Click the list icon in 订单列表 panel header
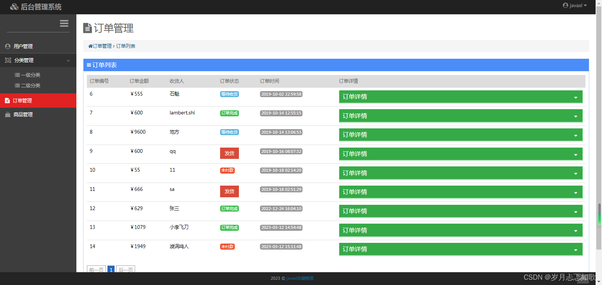 89,65
